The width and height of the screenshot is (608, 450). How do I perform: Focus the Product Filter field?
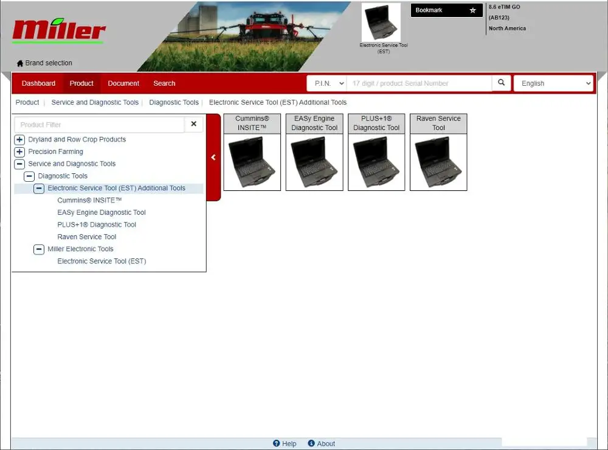tap(99, 125)
